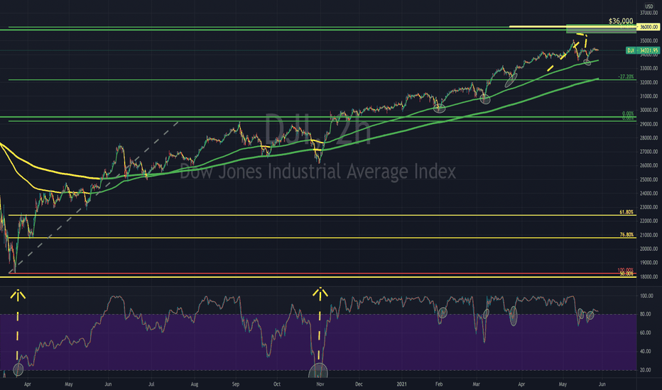Click the RSI 80.00 scale label
This screenshot has width=662, height=390.
coord(646,314)
